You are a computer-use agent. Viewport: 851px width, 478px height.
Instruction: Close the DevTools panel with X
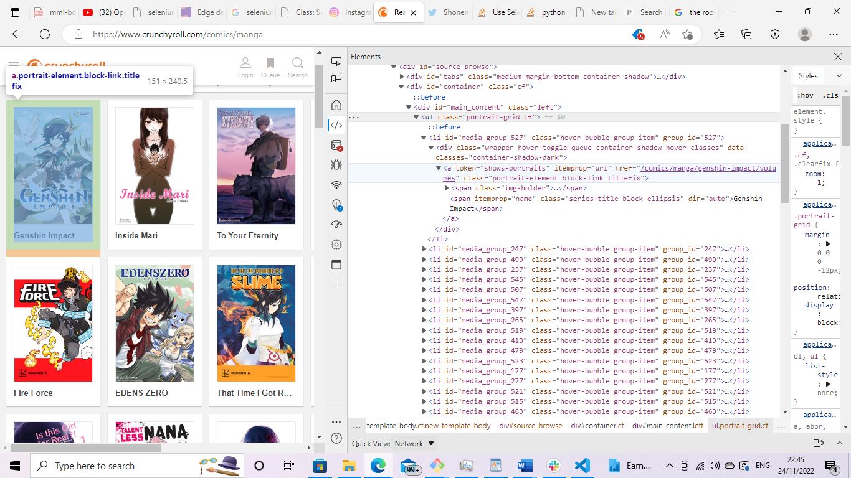click(x=838, y=57)
